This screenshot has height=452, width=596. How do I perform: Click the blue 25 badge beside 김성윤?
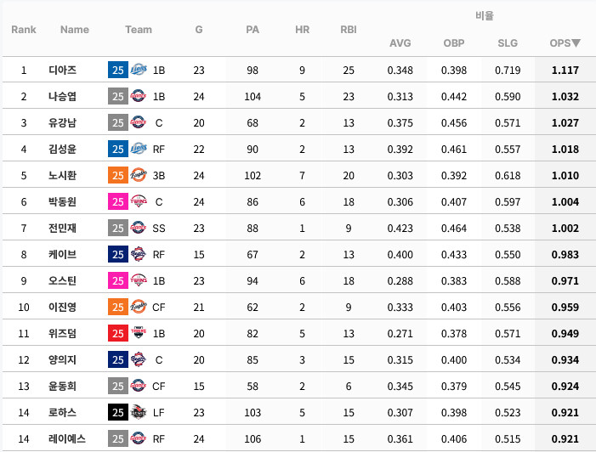point(118,149)
